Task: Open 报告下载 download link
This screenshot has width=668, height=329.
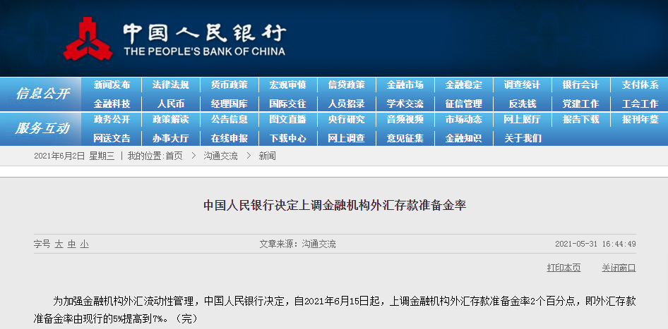Action: coord(580,120)
